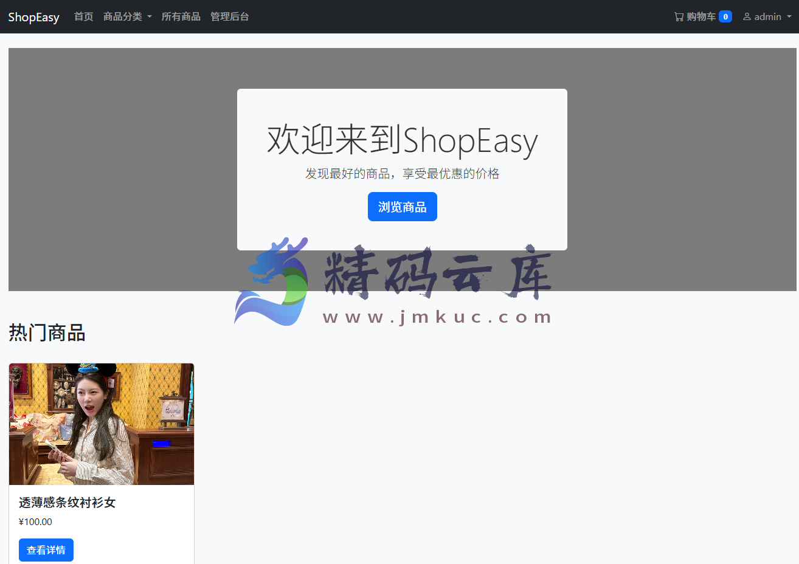
Task: Open 管理后台 admin panel link
Action: point(230,17)
